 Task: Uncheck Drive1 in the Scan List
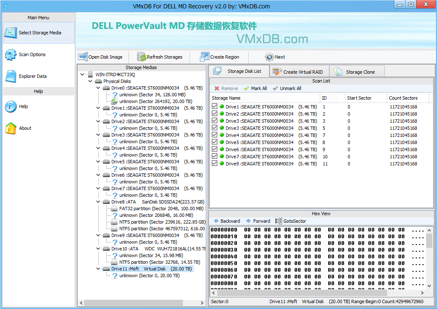tap(214, 106)
